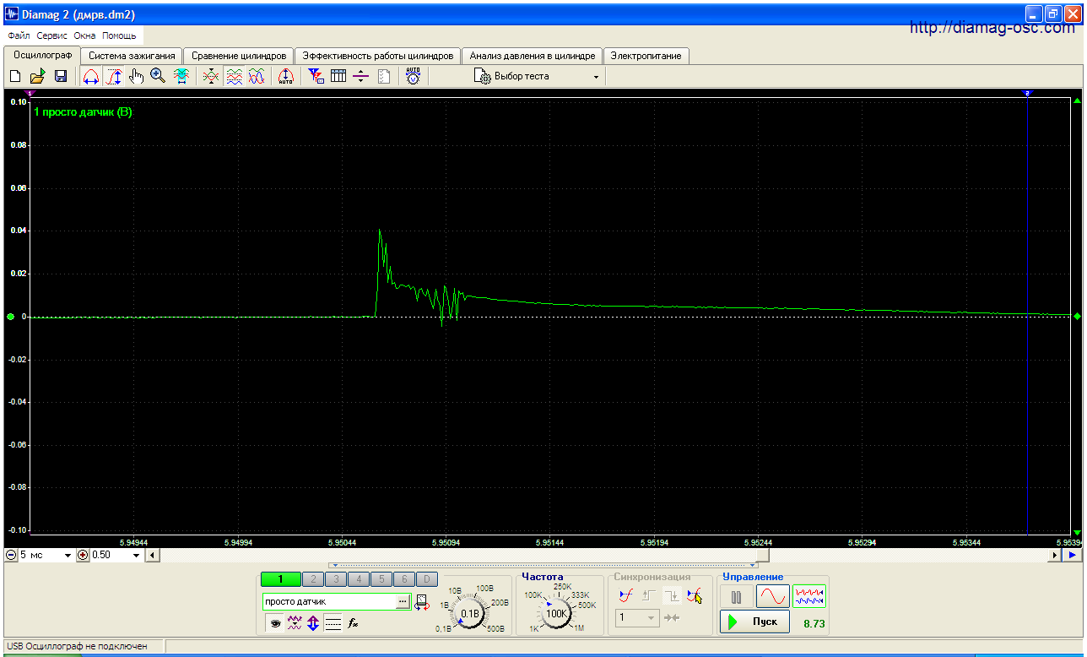
Task: Enable channel 2 button
Action: 314,579
